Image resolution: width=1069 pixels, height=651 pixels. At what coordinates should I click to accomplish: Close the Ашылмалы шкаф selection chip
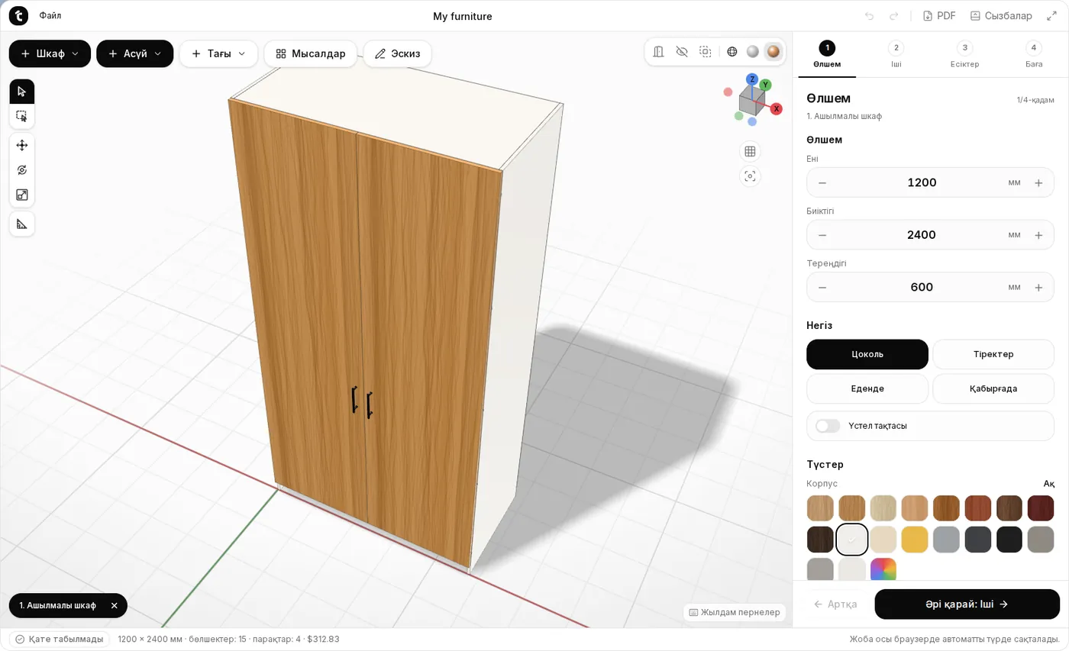point(114,605)
